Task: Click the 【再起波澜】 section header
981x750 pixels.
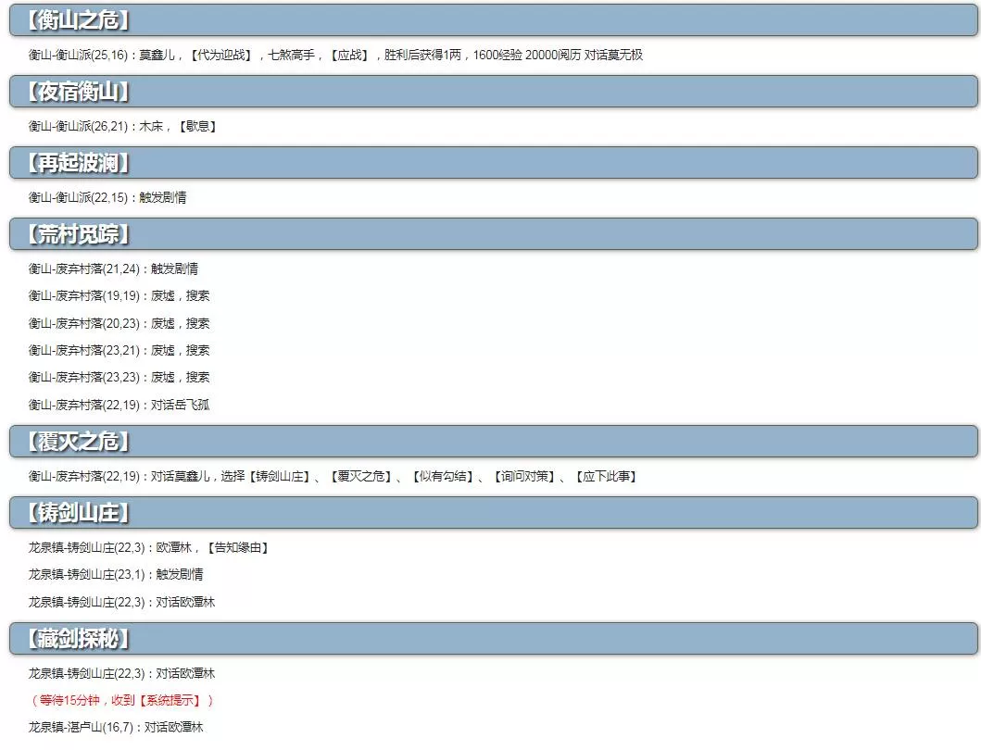Action: (493, 163)
